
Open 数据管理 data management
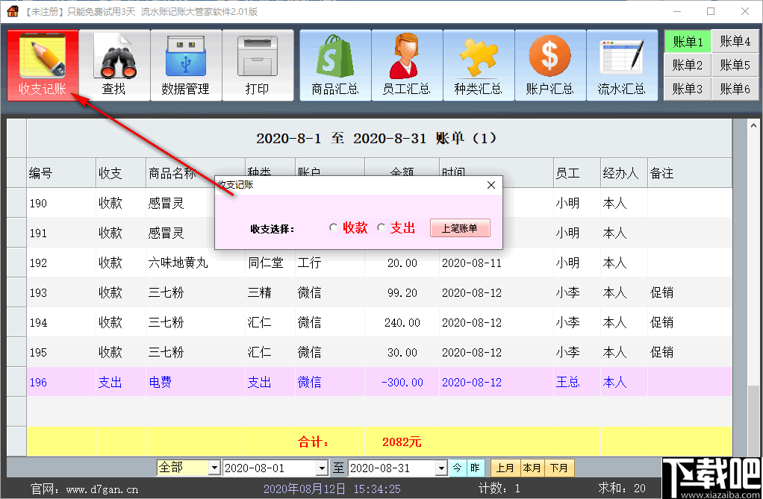[186, 64]
